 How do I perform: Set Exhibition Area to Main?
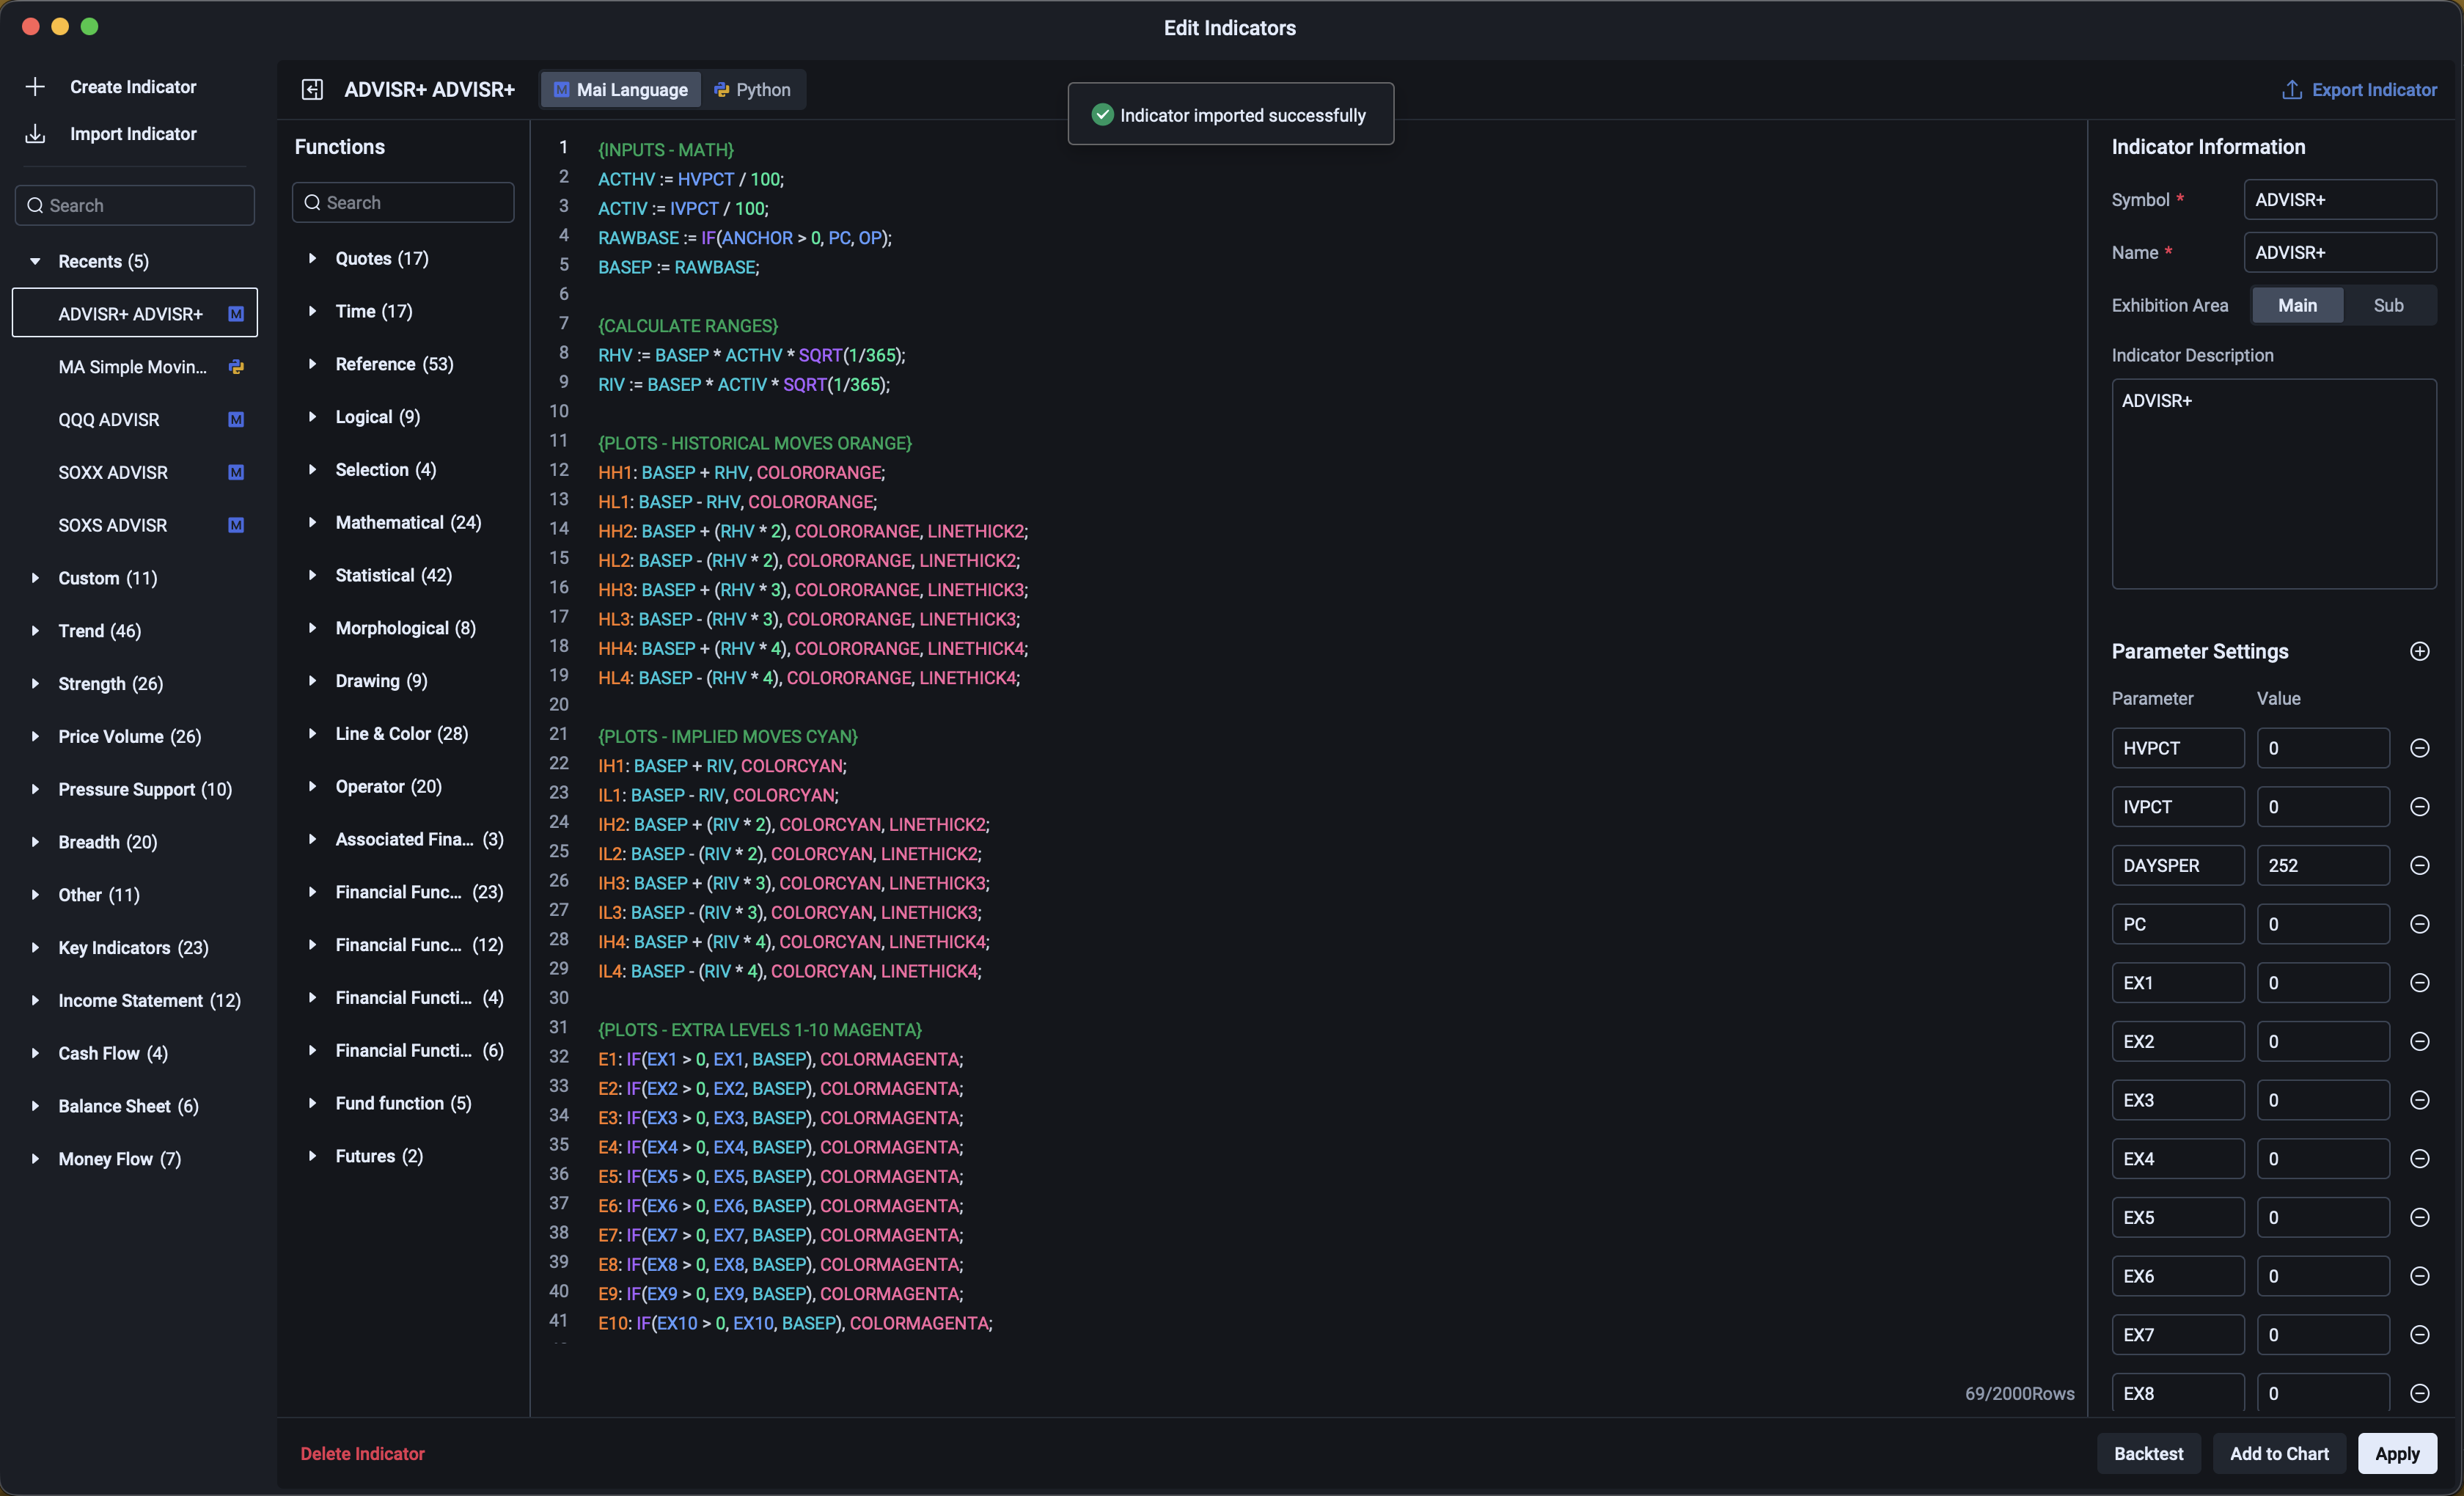[2297, 306]
